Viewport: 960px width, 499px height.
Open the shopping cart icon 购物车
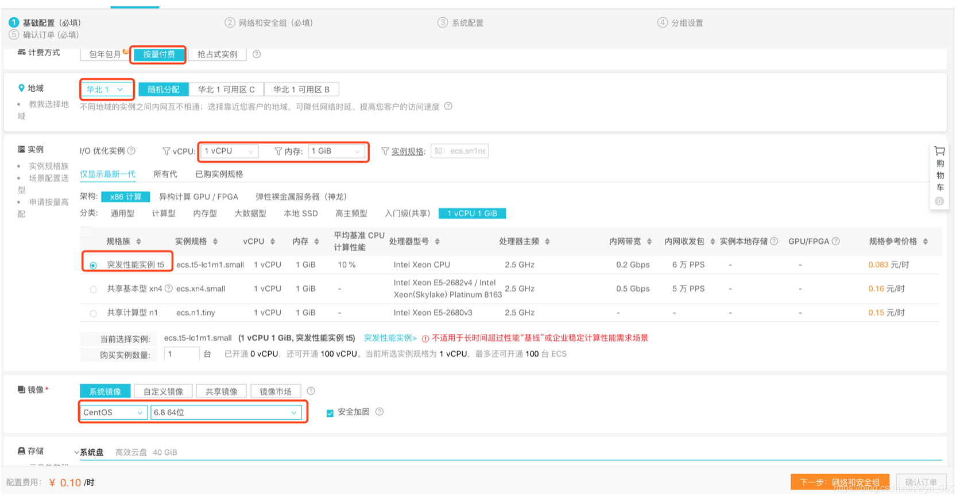coord(939,151)
